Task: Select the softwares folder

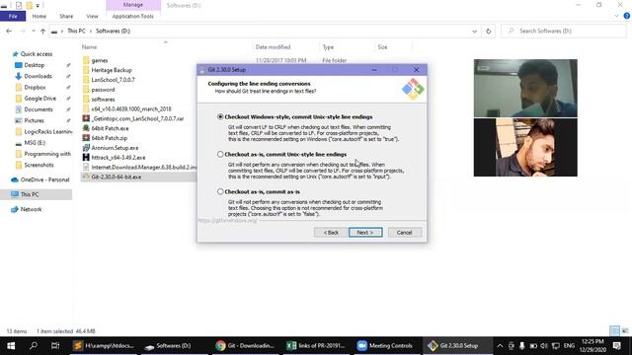Action: click(103, 99)
